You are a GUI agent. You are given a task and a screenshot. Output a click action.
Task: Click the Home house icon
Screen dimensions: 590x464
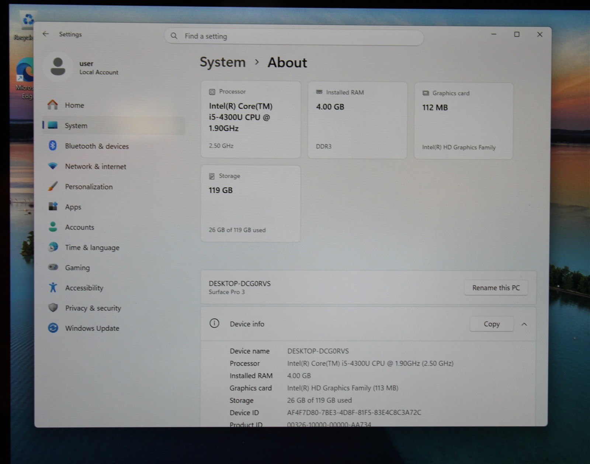coord(53,105)
